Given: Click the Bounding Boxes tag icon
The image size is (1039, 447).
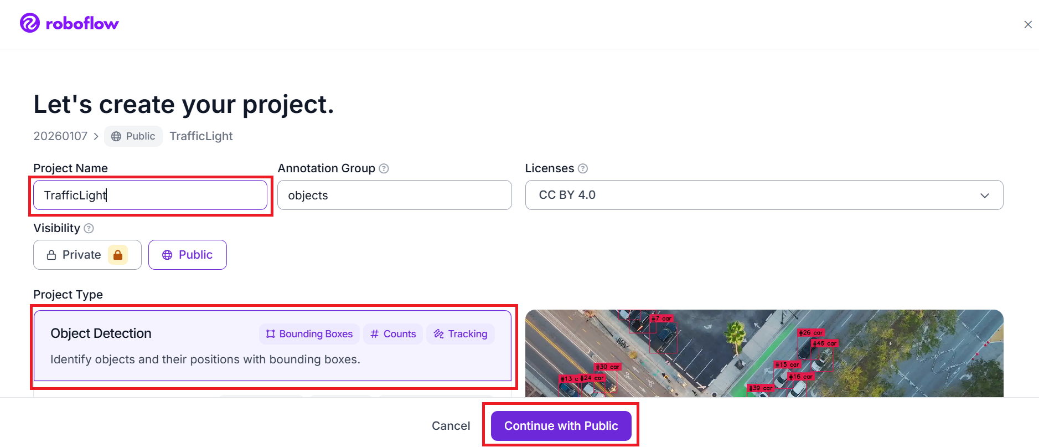Looking at the screenshot, I should click(x=271, y=334).
